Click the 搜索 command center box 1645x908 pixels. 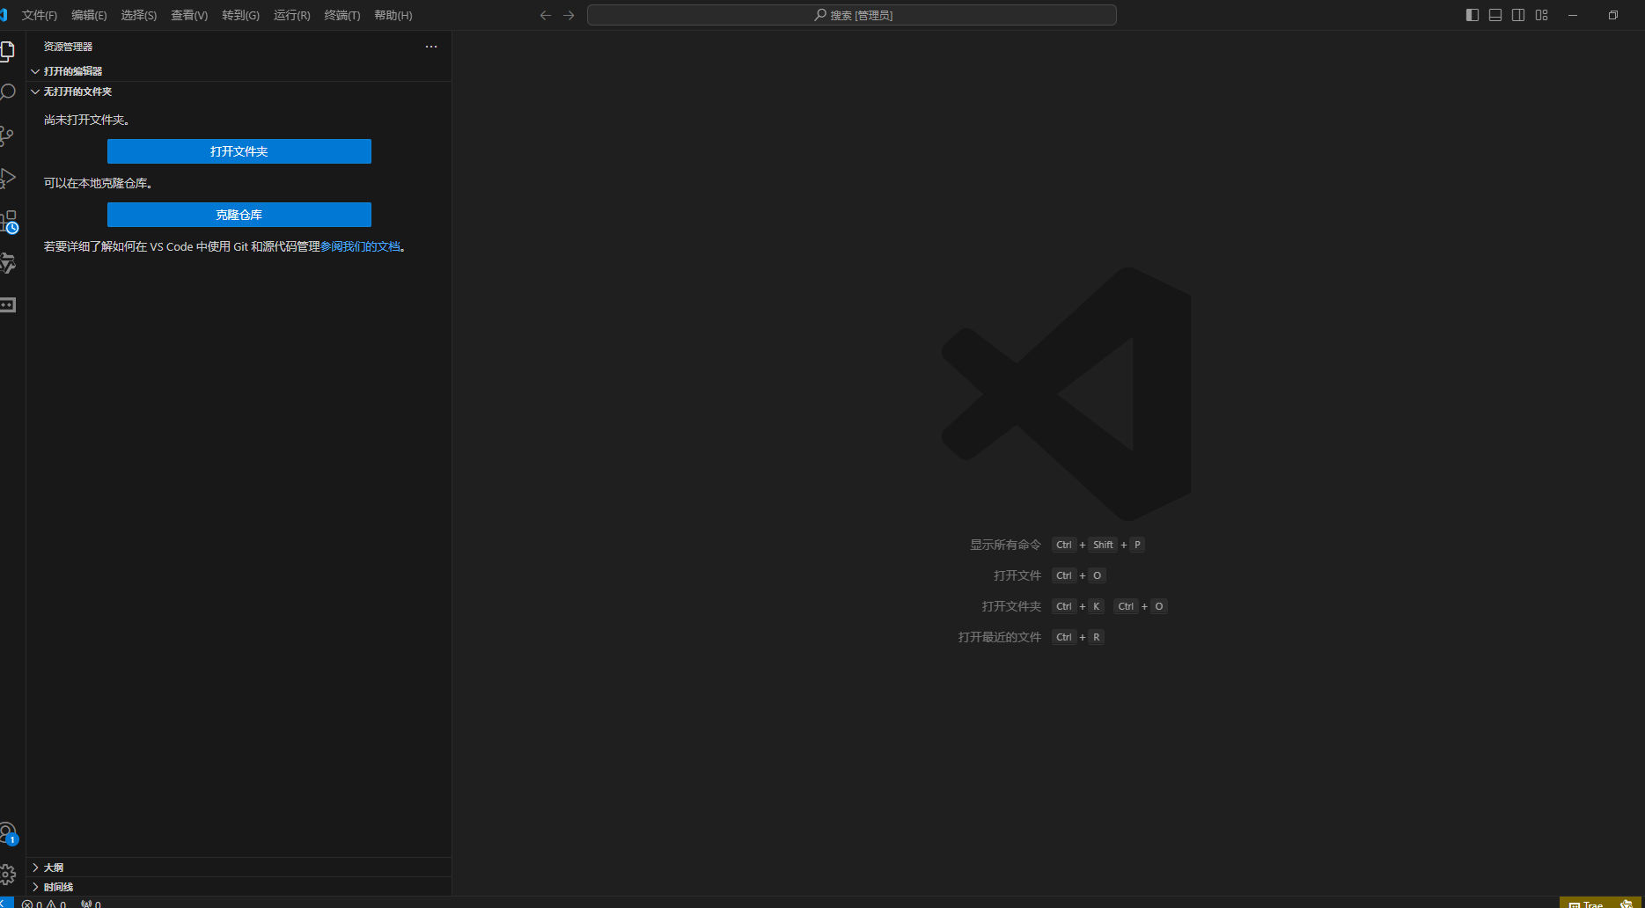(x=851, y=15)
